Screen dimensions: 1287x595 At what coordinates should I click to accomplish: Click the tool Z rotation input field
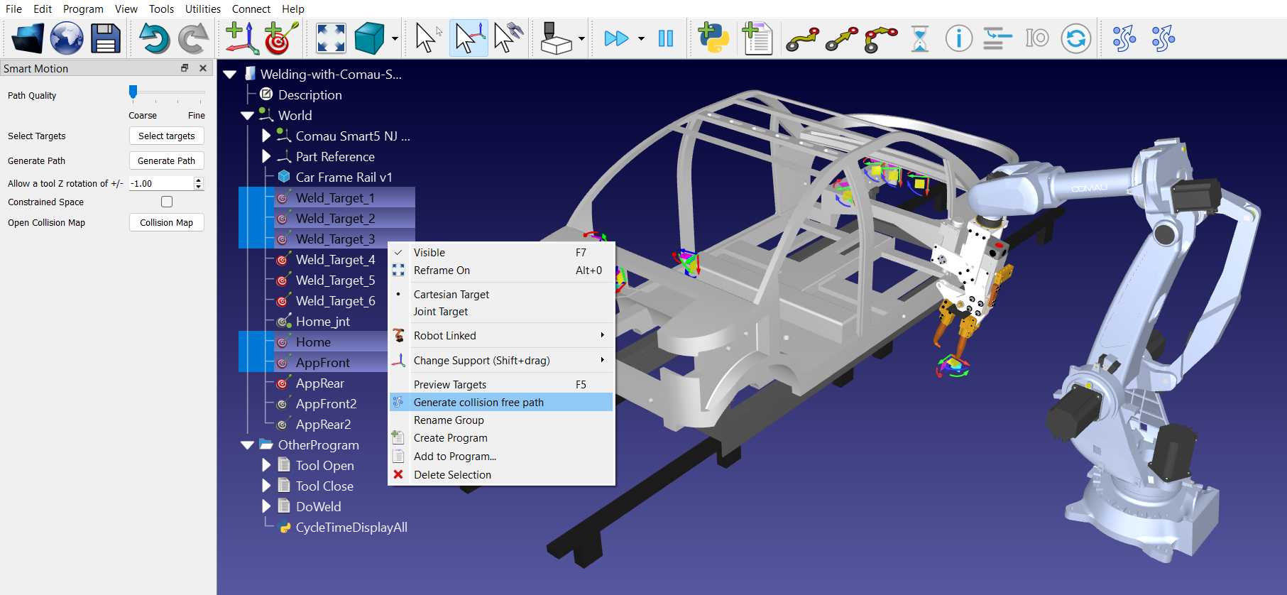point(161,183)
